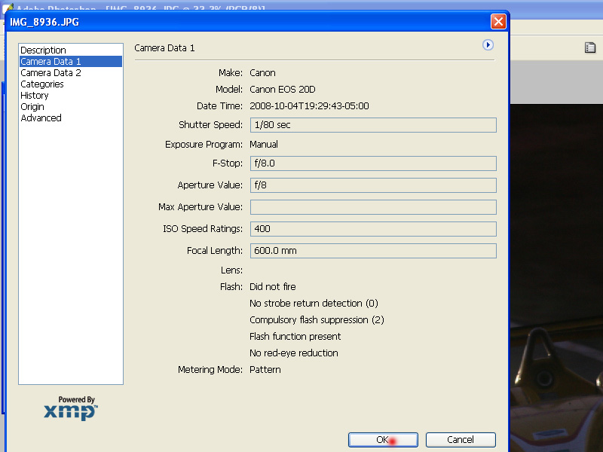Click the metering mode value 'Pattern'
This screenshot has width=603, height=452.
pyautogui.click(x=265, y=370)
